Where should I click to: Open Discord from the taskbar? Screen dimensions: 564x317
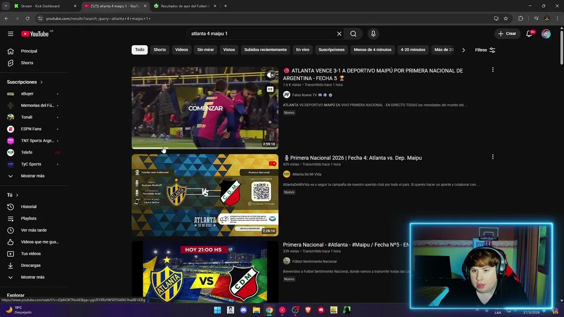[x=243, y=310]
